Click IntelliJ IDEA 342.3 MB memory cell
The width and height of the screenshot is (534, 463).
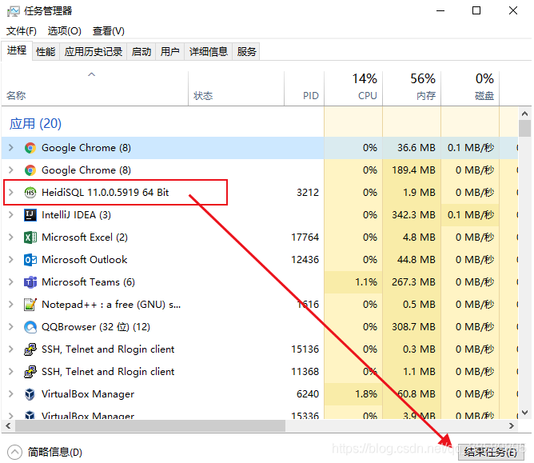(x=413, y=215)
